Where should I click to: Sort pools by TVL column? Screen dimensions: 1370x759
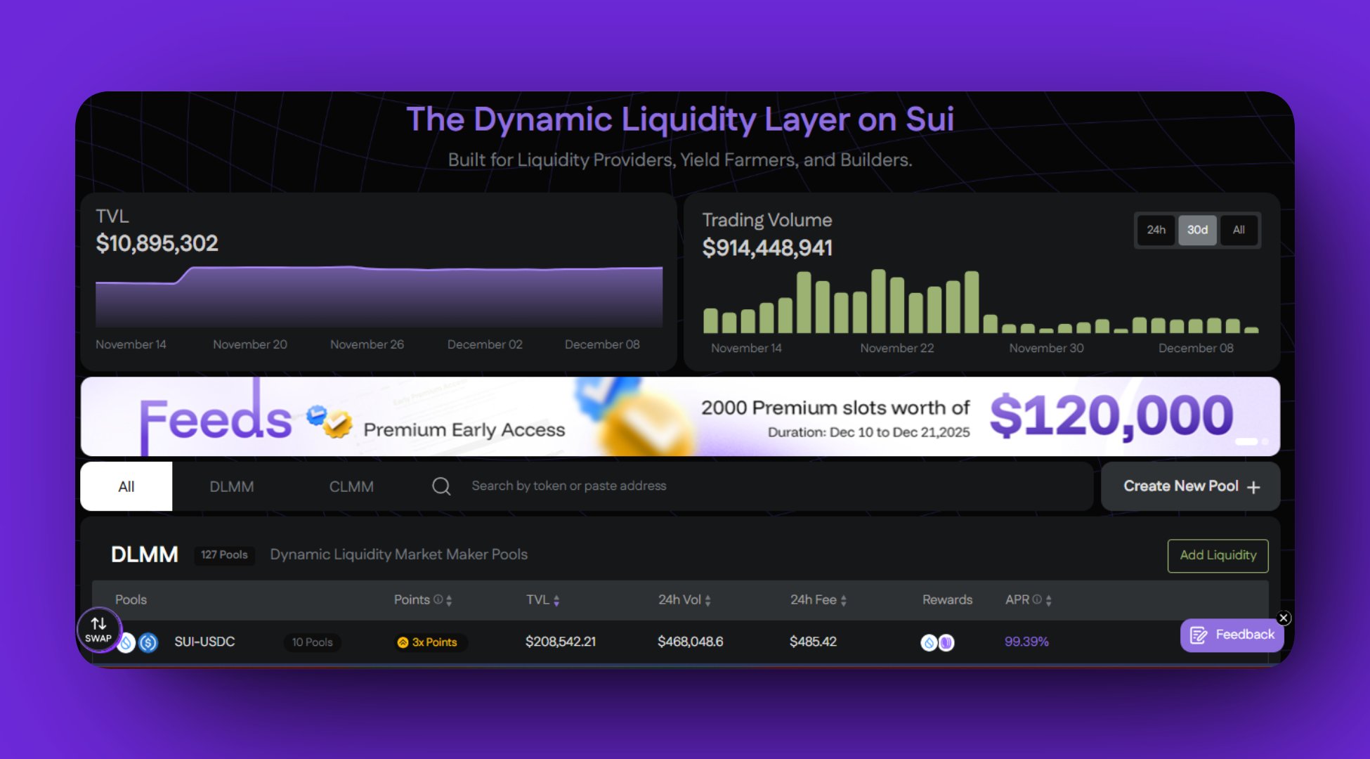(x=556, y=600)
